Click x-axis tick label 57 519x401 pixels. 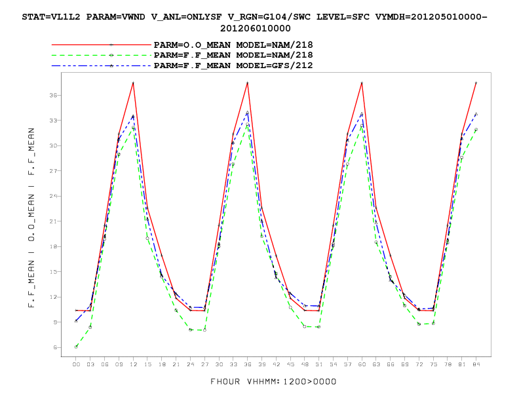click(x=347, y=364)
